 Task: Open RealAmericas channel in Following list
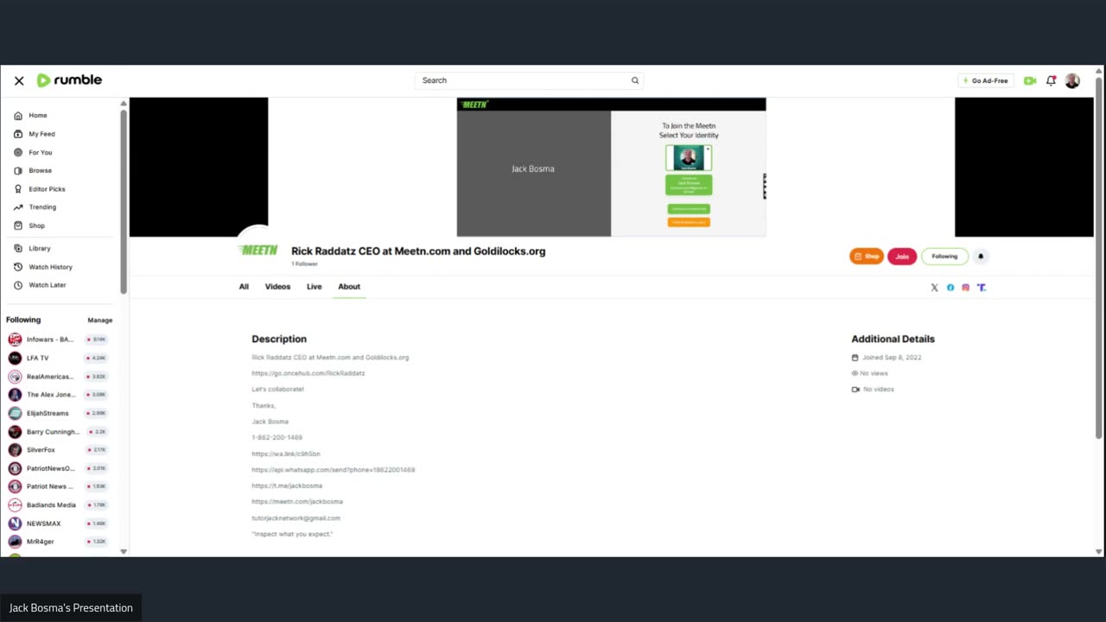click(x=56, y=377)
